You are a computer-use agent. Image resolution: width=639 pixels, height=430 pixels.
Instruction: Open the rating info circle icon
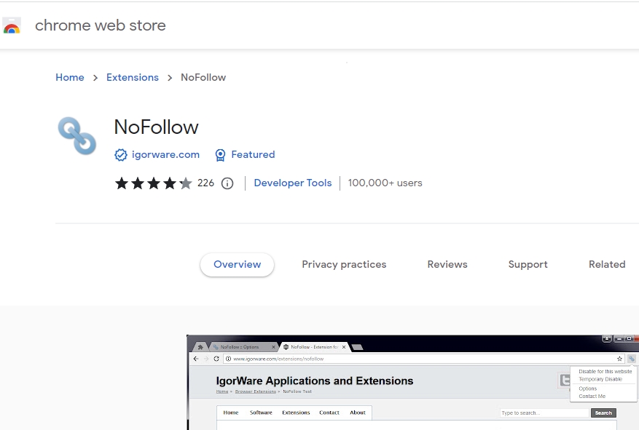227,183
